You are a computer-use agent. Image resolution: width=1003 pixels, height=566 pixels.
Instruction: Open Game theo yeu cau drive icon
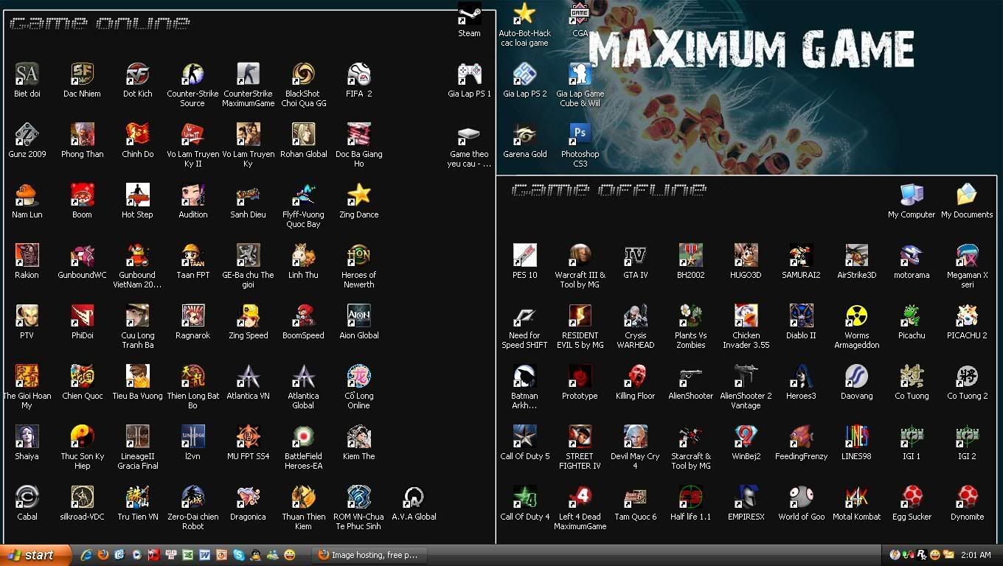click(469, 135)
